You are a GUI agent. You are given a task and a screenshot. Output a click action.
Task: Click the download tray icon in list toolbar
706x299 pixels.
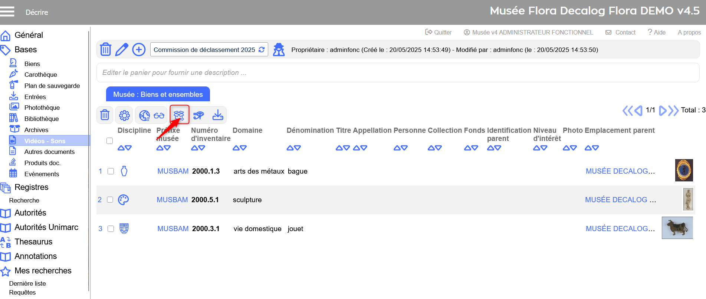[x=218, y=115]
